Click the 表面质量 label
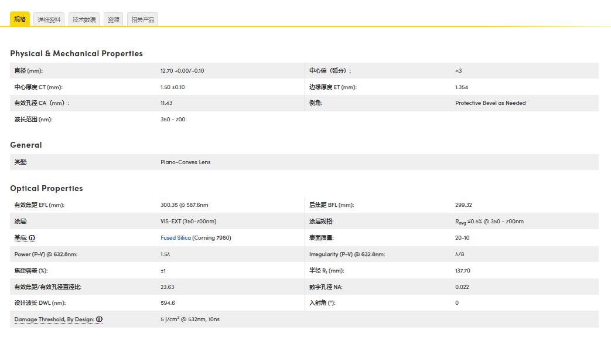This screenshot has height=337, width=611. (x=322, y=238)
